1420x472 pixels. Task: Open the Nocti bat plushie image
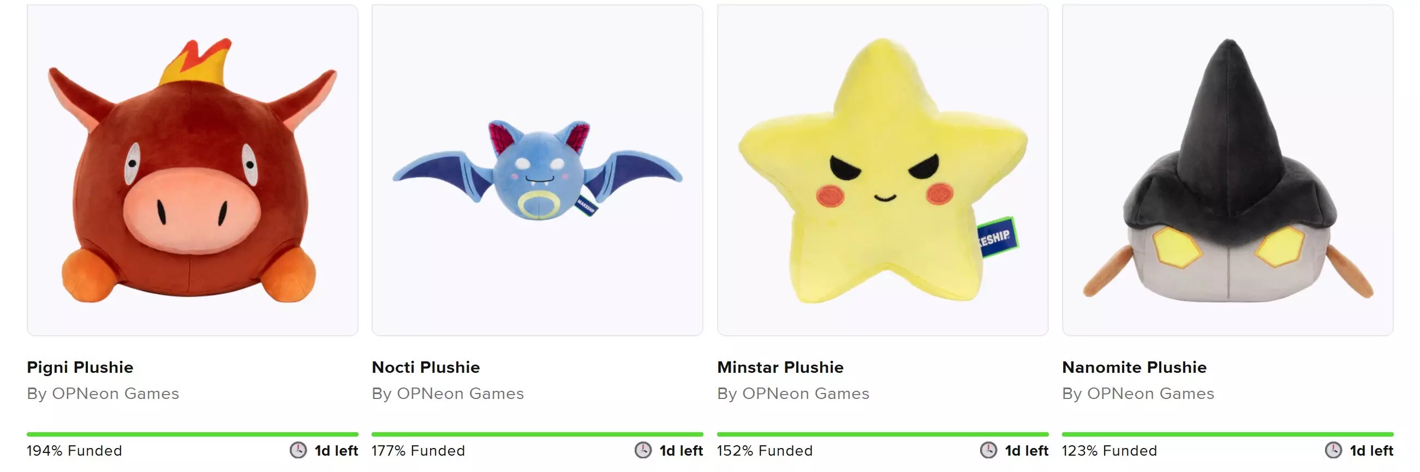538,170
